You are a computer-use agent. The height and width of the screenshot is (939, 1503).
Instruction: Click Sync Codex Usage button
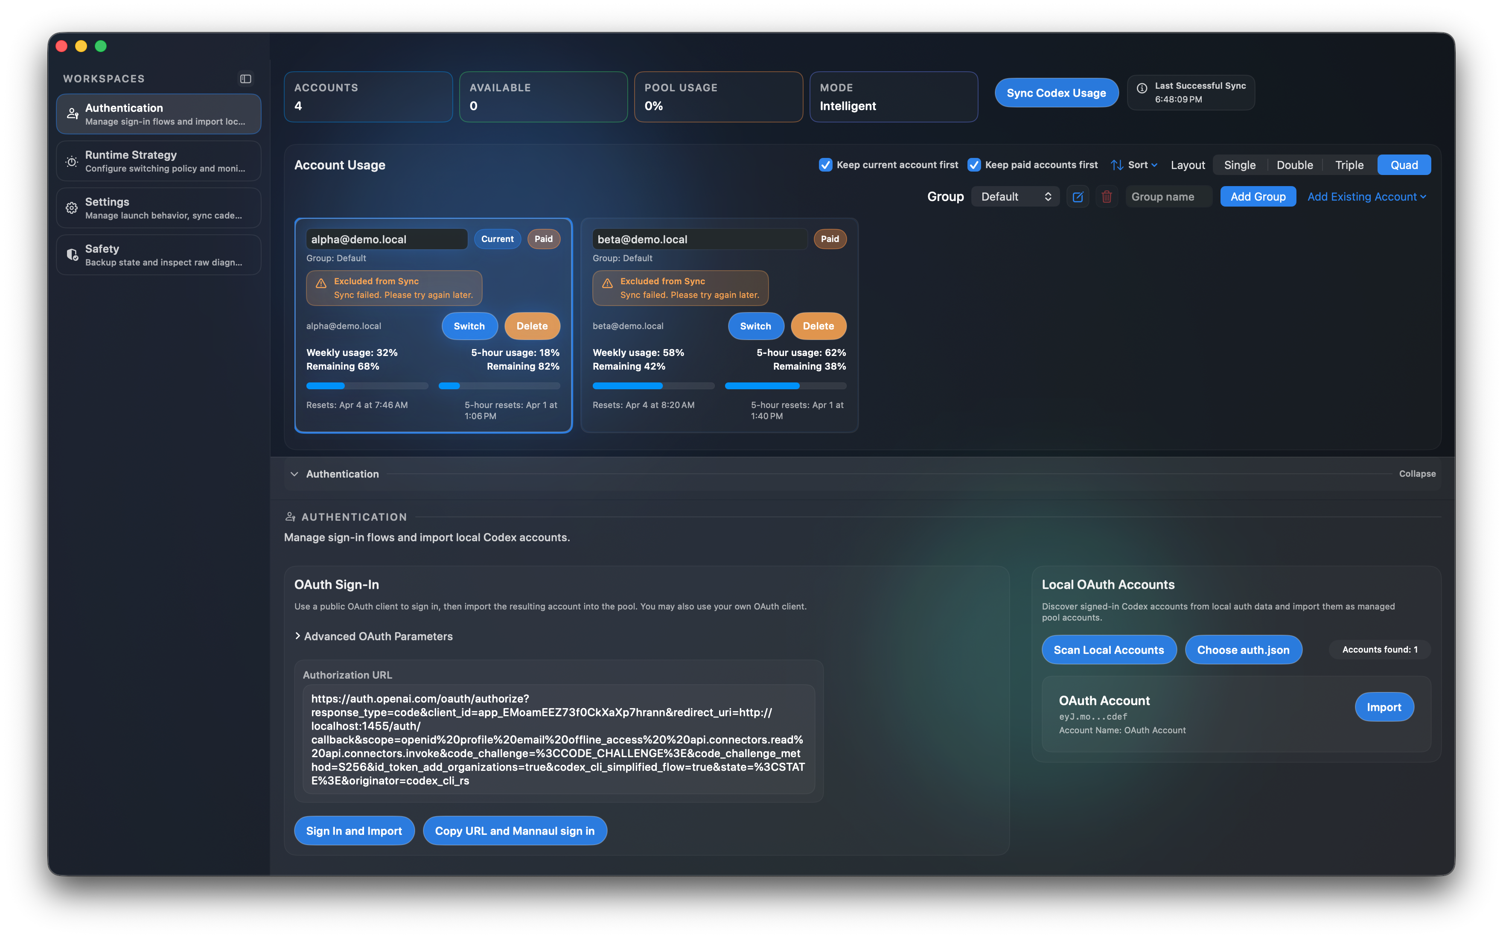point(1056,93)
